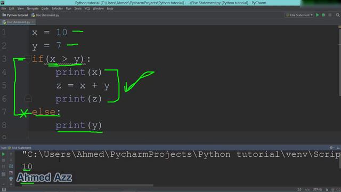The height and width of the screenshot is (192, 341).
Task: Click the 'print(y)' line in editor
Action: click(79, 125)
